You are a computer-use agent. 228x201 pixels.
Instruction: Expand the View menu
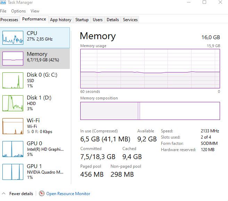35,11
